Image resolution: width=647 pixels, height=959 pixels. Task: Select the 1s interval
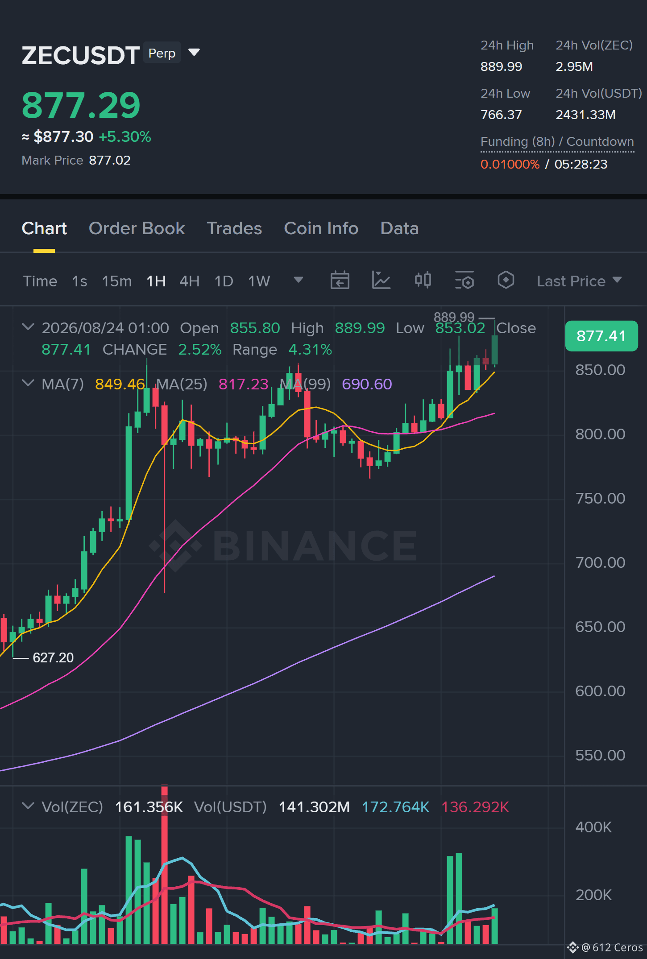[x=79, y=281]
